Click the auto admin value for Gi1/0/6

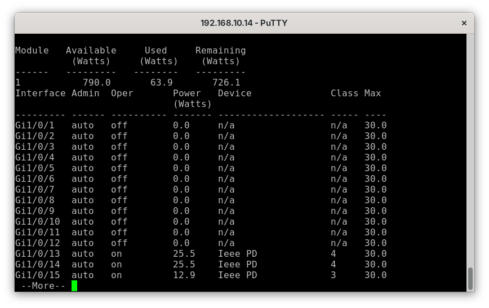(x=83, y=178)
